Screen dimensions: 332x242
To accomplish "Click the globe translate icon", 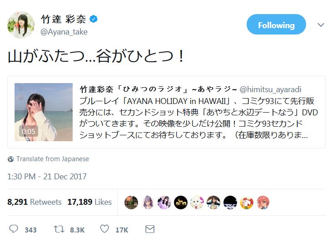I will (11, 159).
